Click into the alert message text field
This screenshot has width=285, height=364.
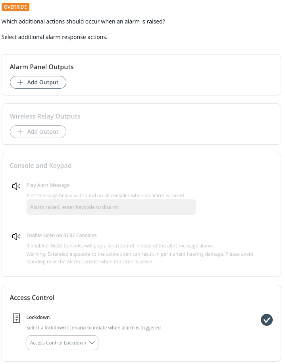[111, 207]
